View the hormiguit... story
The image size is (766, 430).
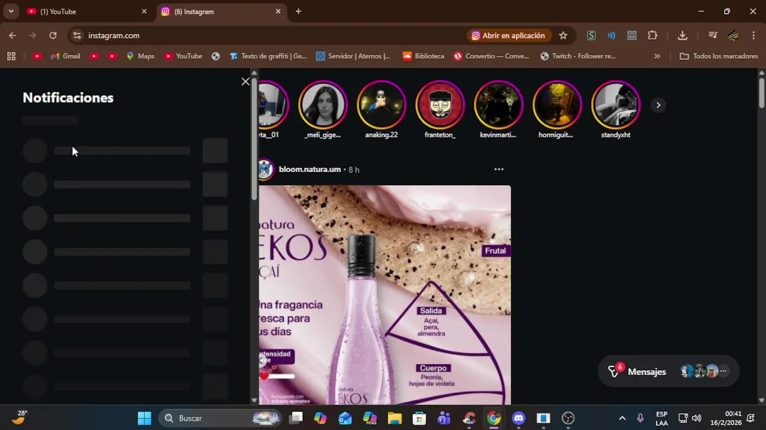pyautogui.click(x=557, y=105)
